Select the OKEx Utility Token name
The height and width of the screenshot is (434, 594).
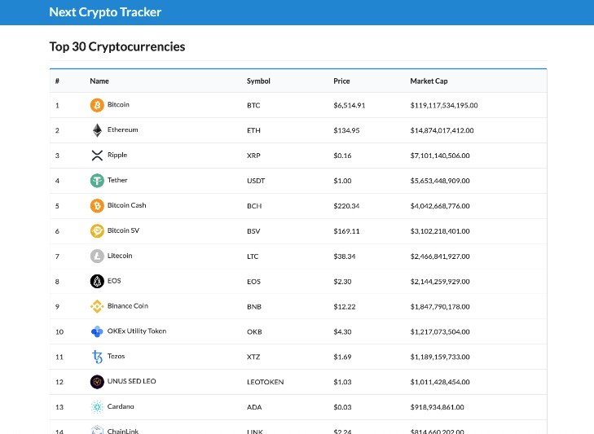137,331
